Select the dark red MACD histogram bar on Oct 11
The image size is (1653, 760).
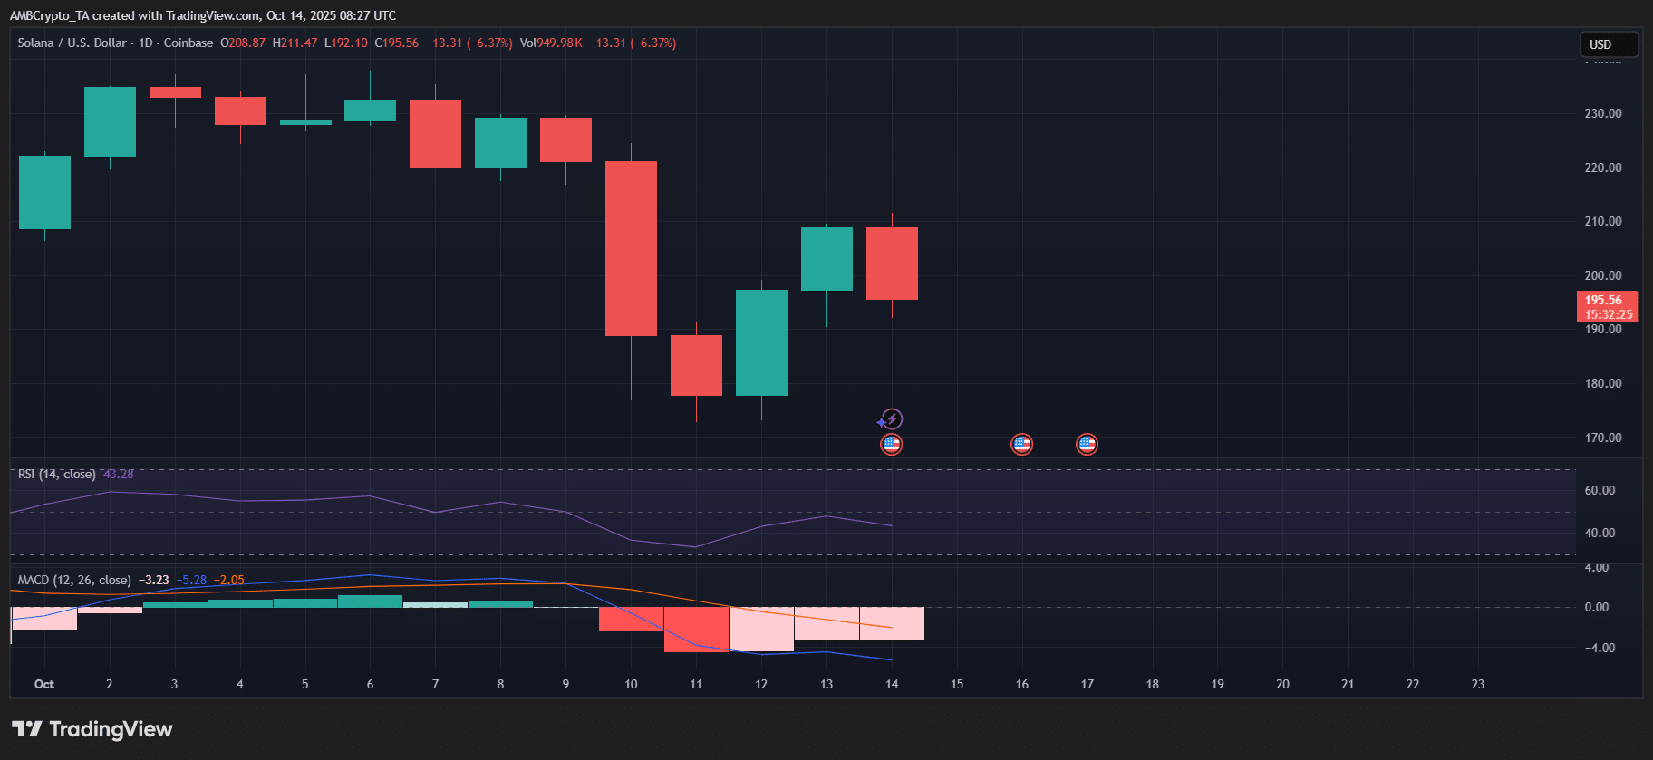[x=696, y=629]
